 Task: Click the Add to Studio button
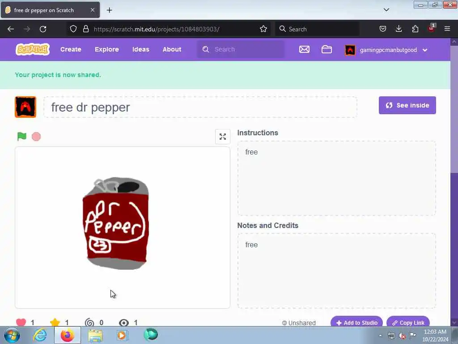coord(356,322)
